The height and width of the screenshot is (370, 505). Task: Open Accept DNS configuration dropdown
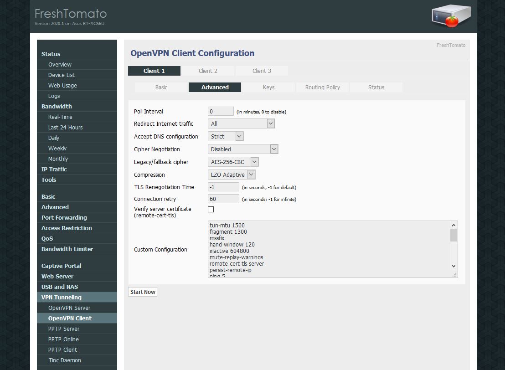pyautogui.click(x=226, y=137)
